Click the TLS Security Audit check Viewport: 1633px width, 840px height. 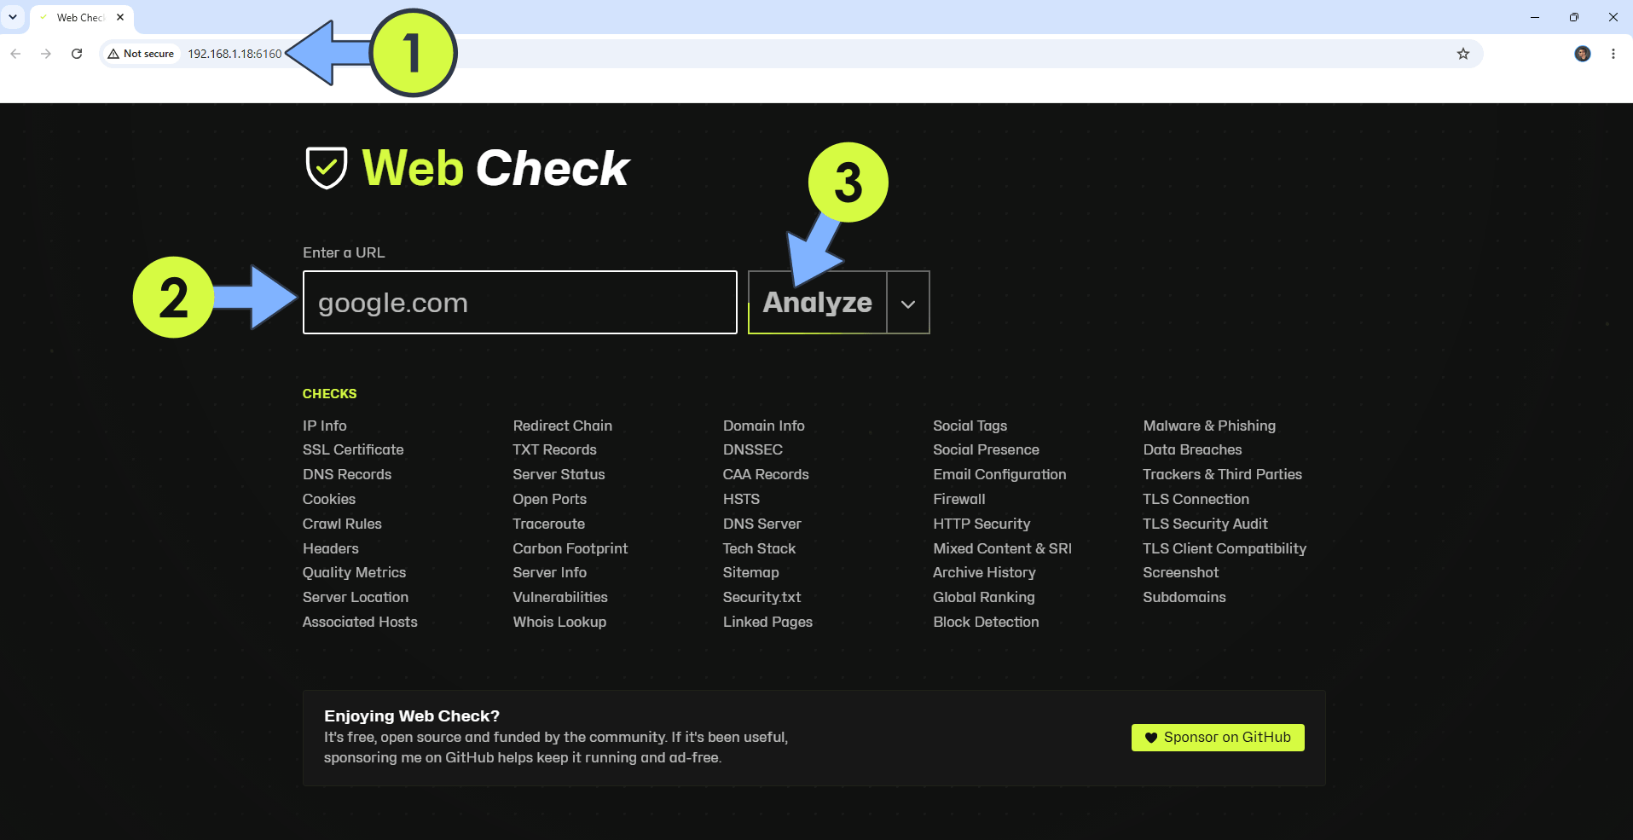pyautogui.click(x=1206, y=524)
